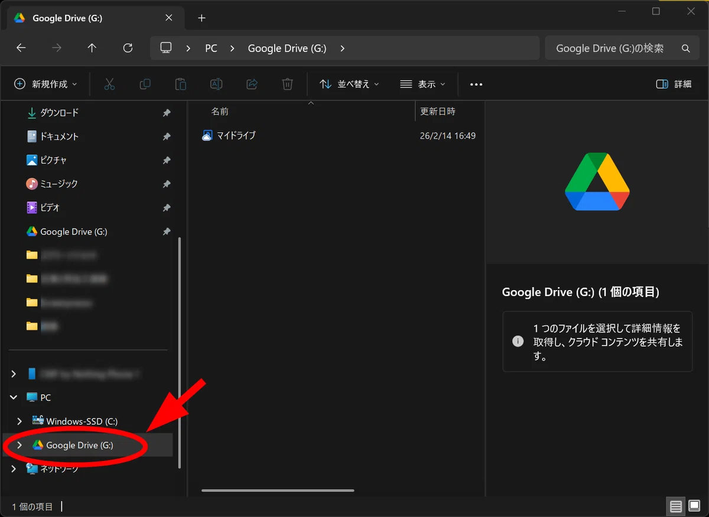Click PC breadcrumb in address bar

(211, 48)
